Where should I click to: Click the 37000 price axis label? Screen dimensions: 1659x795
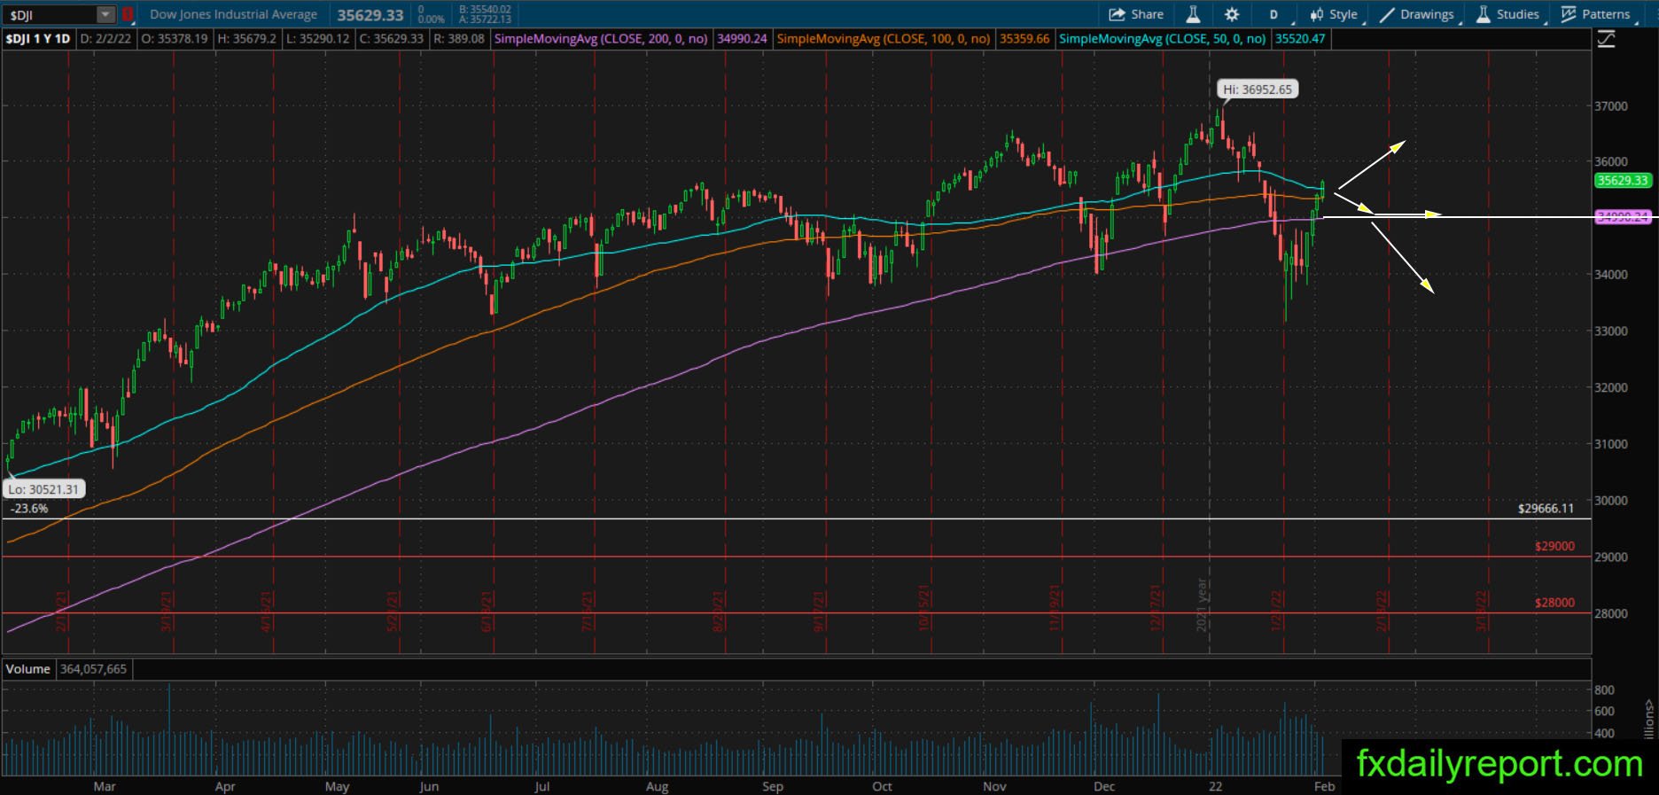(x=1611, y=105)
